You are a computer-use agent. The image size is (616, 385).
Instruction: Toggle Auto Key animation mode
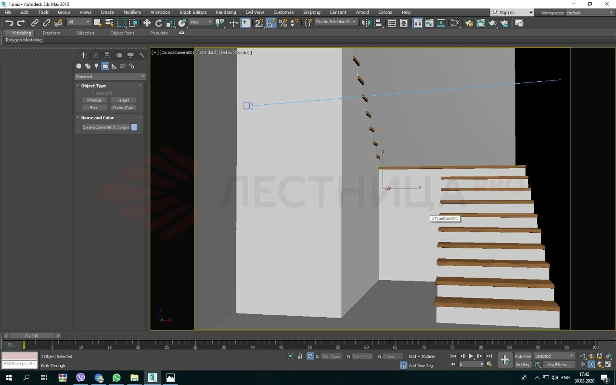523,356
